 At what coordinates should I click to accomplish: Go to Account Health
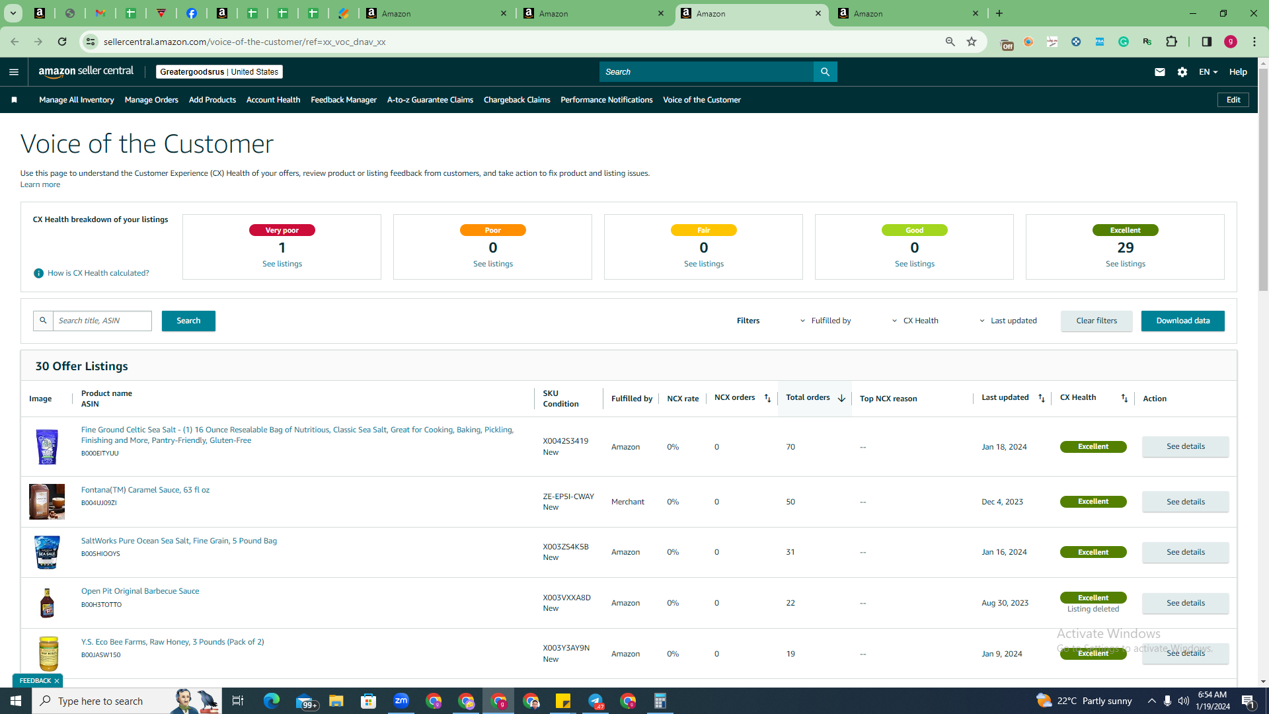point(273,100)
